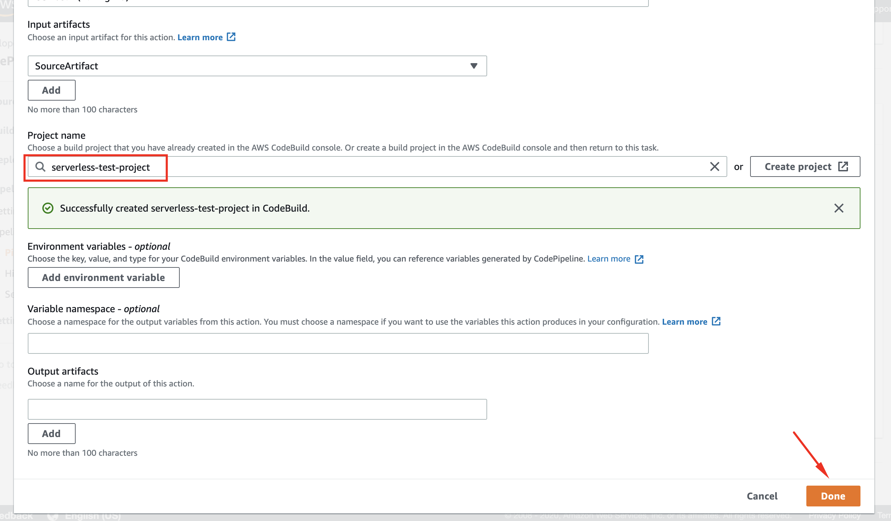Click the orange Done button

[833, 496]
